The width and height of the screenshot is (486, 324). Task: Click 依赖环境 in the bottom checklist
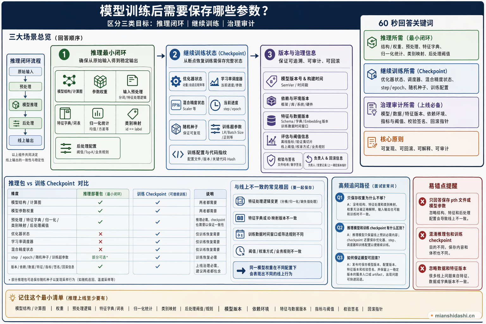[x=260, y=309]
